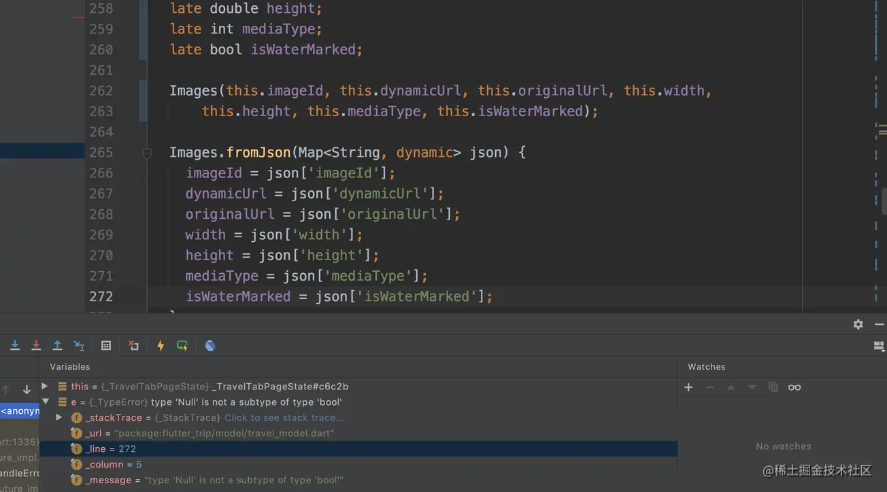Screen dimensions: 887x492
Task: Click the Force Step Into red arrow icon
Action: coord(36,346)
